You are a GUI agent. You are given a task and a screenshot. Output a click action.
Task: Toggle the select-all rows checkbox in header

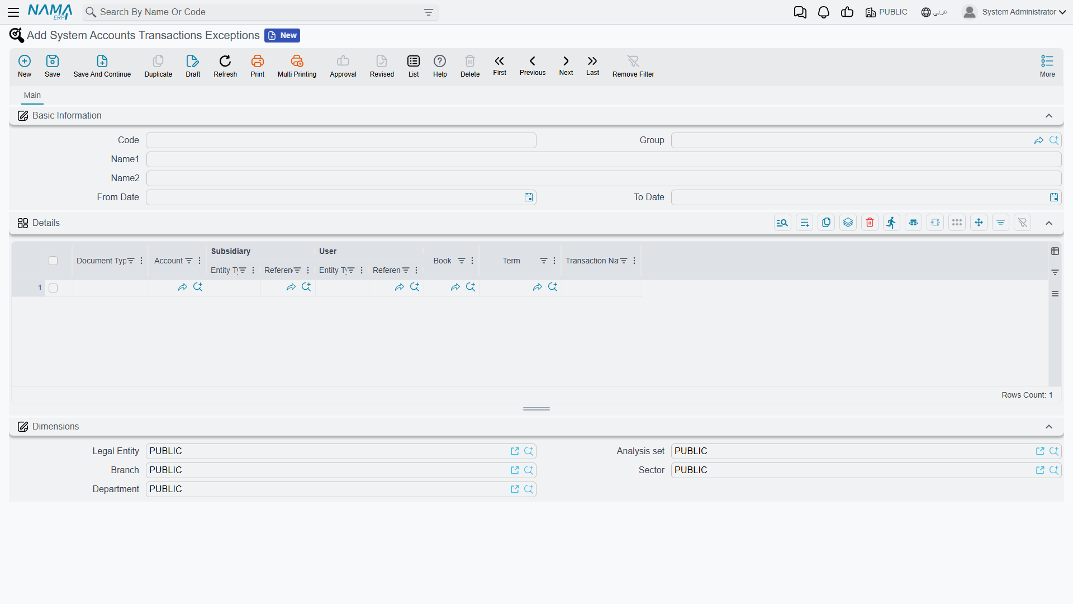click(53, 261)
